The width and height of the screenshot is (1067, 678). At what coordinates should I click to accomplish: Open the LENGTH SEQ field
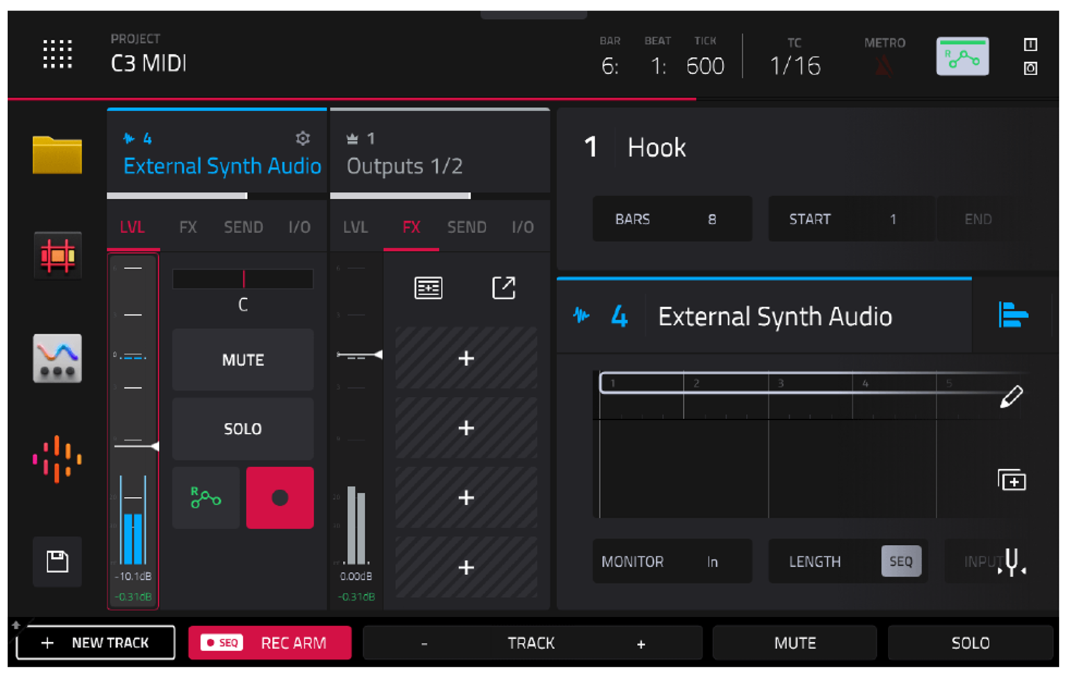click(x=848, y=562)
